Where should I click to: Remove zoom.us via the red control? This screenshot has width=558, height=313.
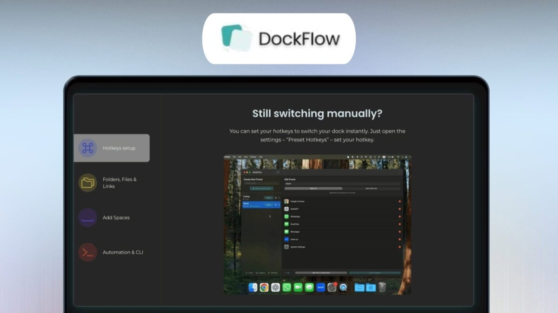[x=400, y=239]
